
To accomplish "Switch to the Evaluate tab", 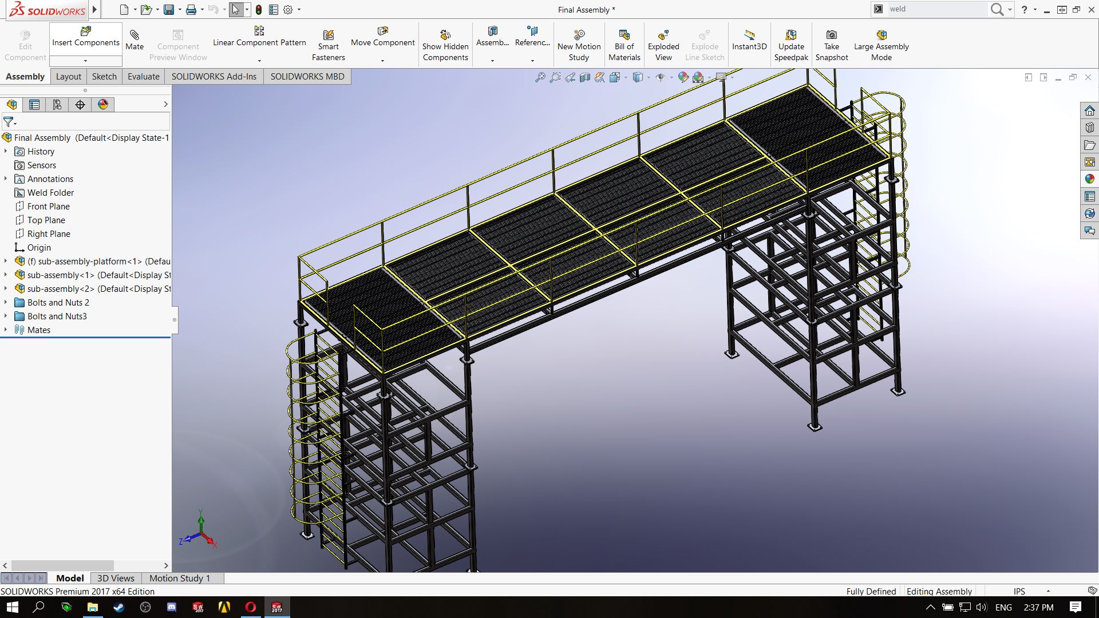I will (143, 77).
